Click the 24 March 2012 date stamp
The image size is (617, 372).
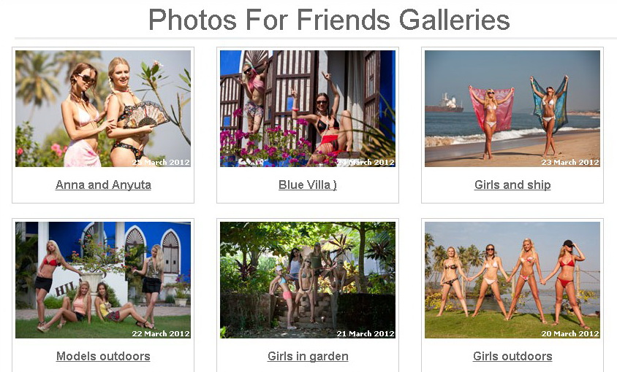click(x=366, y=162)
